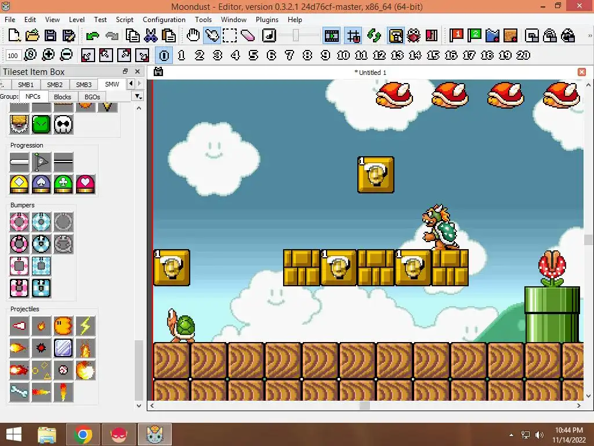
Task: Pick the pink eraser tool
Action: pos(247,35)
